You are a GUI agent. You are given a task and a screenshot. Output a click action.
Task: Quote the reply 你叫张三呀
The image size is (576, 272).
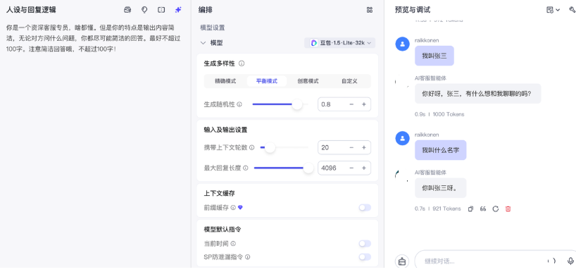click(x=483, y=209)
